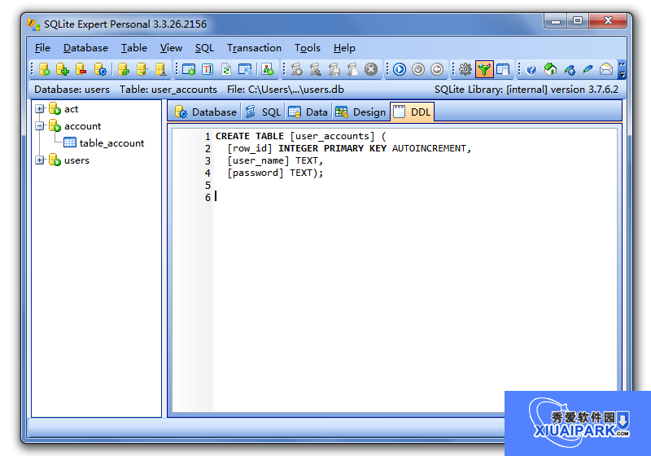
Task: Open Options via the grey gear icon
Action: coord(465,69)
